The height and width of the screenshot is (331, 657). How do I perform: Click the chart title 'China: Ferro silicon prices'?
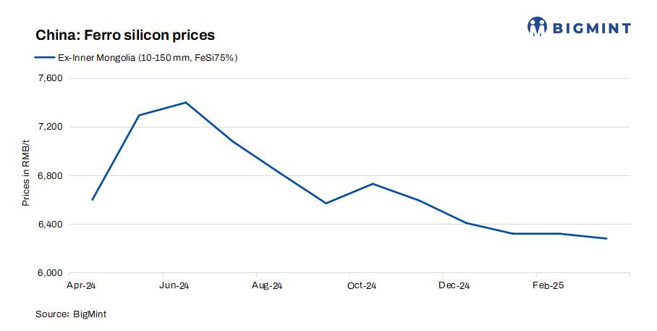[124, 35]
